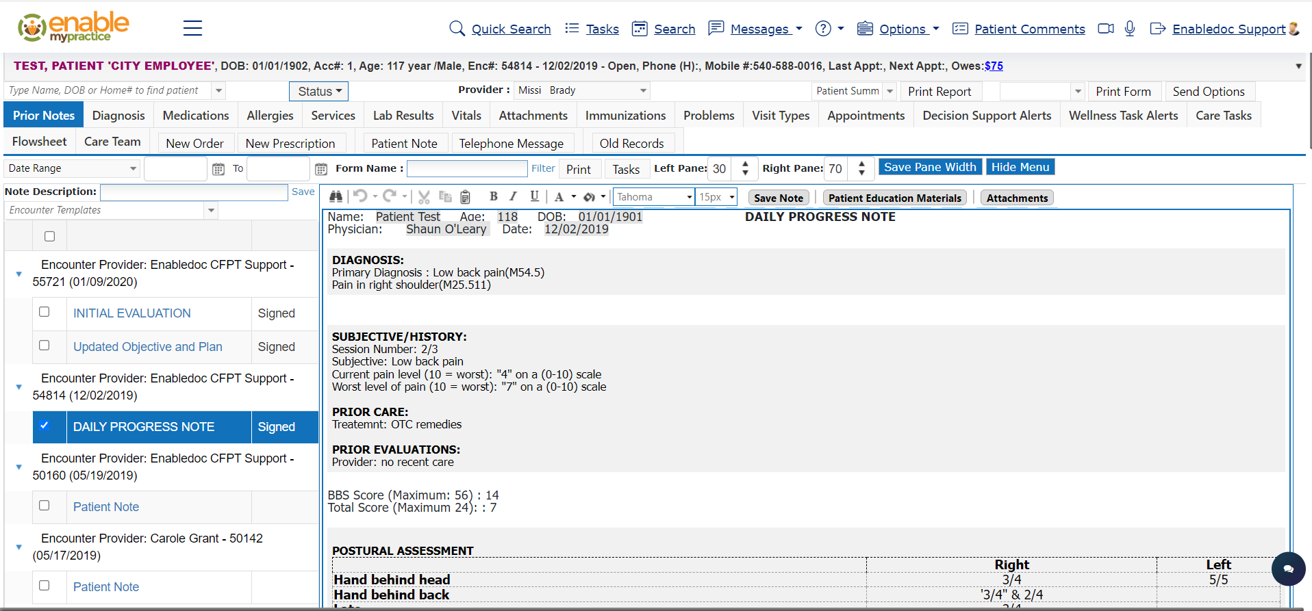Click the Patient Comments icon
This screenshot has width=1312, height=611.
click(960, 28)
